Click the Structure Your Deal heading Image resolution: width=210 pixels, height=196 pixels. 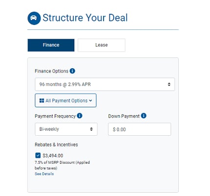pyautogui.click(x=85, y=18)
